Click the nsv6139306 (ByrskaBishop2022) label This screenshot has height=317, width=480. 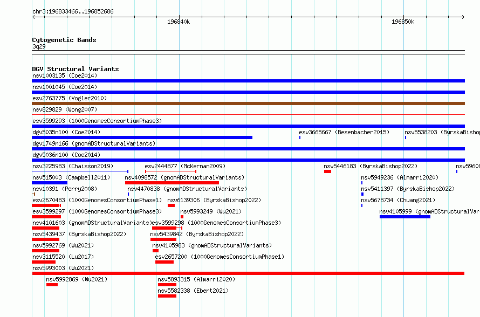coord(214,200)
